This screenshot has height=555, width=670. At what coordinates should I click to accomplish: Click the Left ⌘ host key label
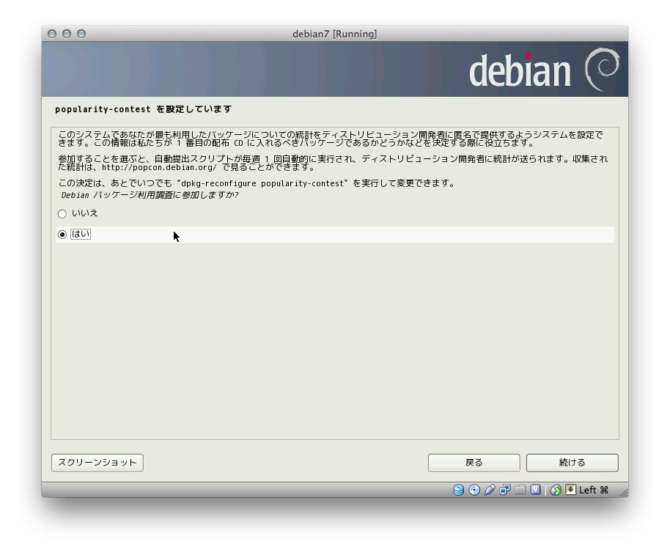[594, 490]
